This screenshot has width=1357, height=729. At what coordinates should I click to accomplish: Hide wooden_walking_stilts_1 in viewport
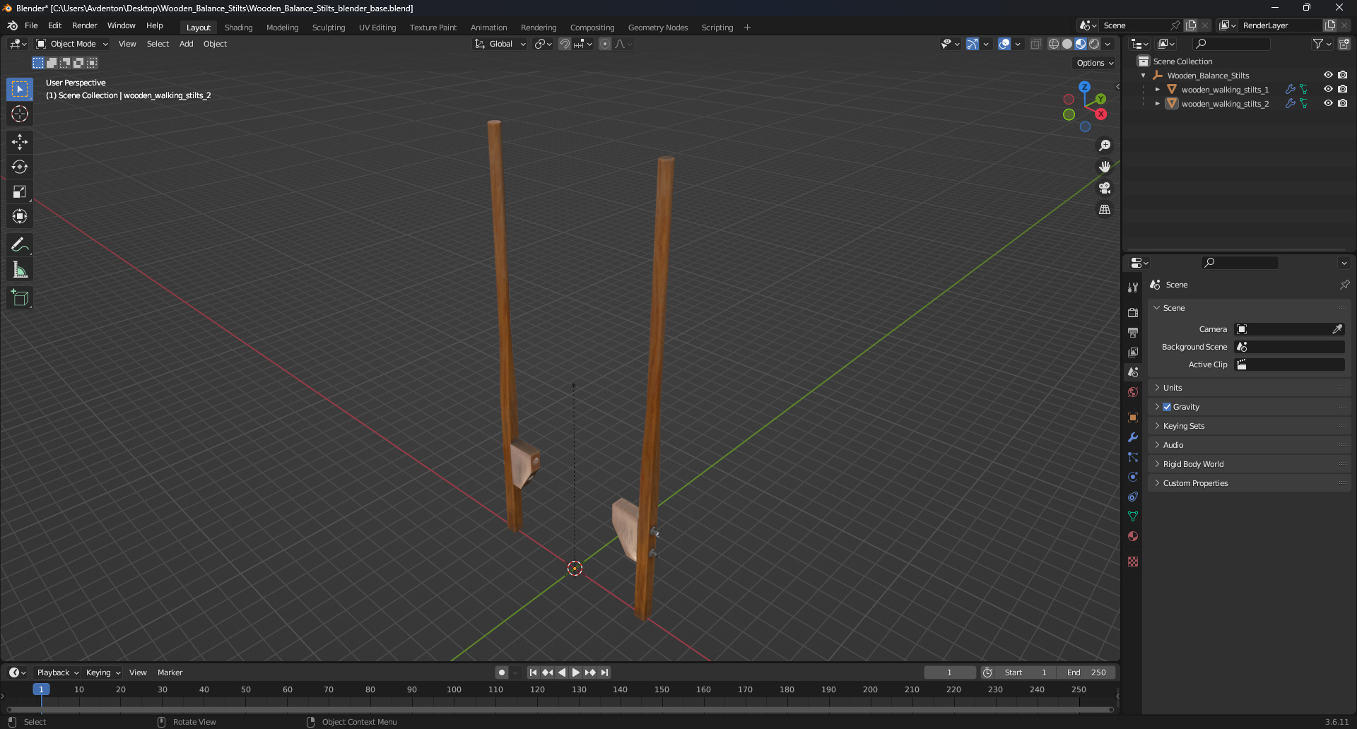point(1328,89)
